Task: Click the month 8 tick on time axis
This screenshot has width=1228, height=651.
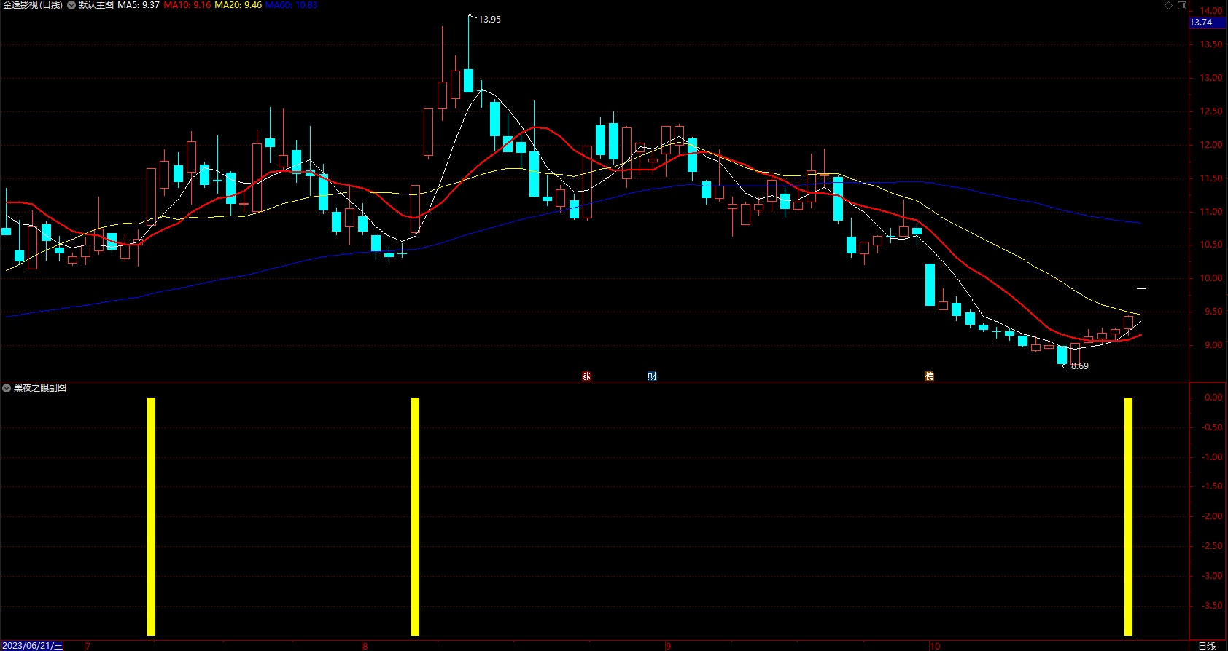Action: tap(365, 646)
